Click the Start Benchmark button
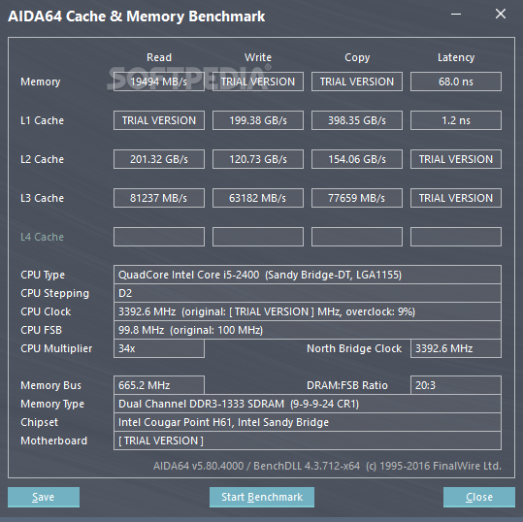Viewport: 523px width, 522px height. pyautogui.click(x=262, y=497)
